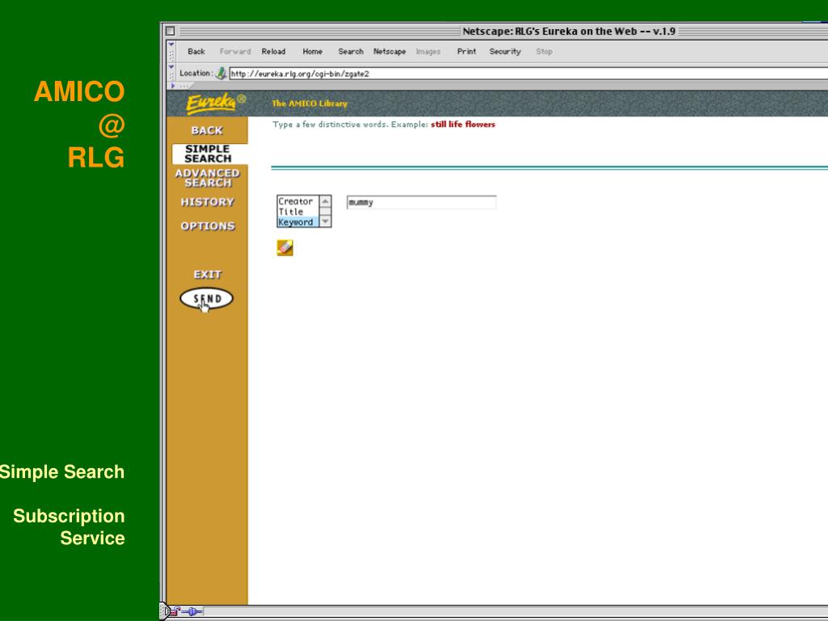
Task: Go to Home in Netscape toolbar
Action: [313, 52]
